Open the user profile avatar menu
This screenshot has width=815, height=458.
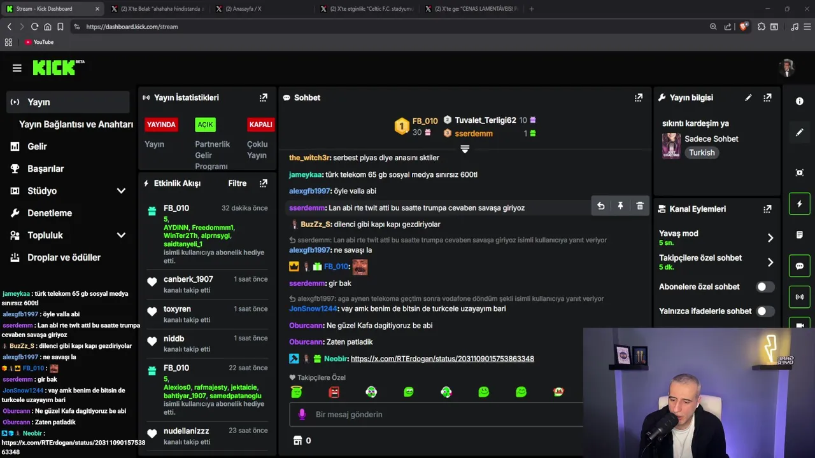pyautogui.click(x=788, y=68)
